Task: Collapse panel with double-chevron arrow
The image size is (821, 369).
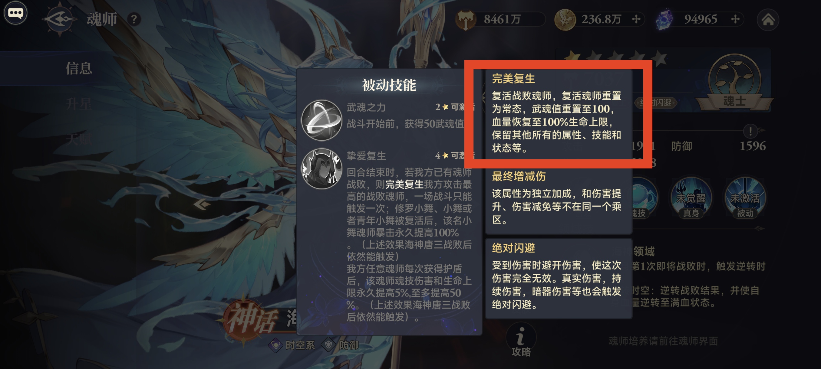Action: [202, 204]
